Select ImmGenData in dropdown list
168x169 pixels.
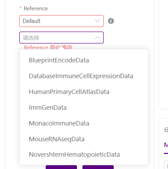coord(84,108)
